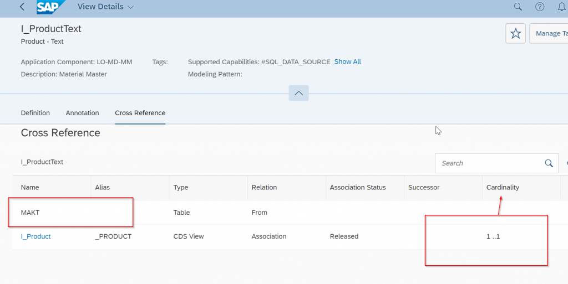Click the Table type cell
This screenshot has height=284, width=568.
tap(181, 213)
